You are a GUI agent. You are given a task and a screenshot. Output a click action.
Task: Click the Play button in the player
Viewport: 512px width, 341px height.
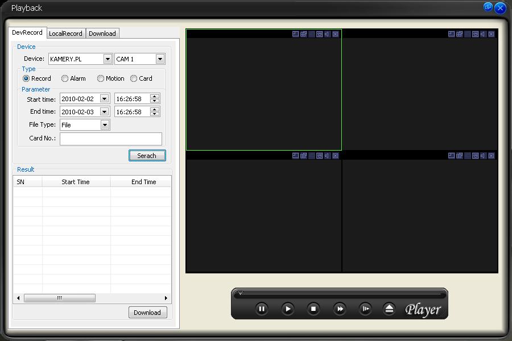click(x=288, y=309)
